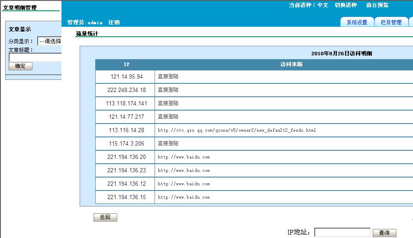Focus the IP地址 search input
The width and height of the screenshot is (413, 238).
coord(342,232)
